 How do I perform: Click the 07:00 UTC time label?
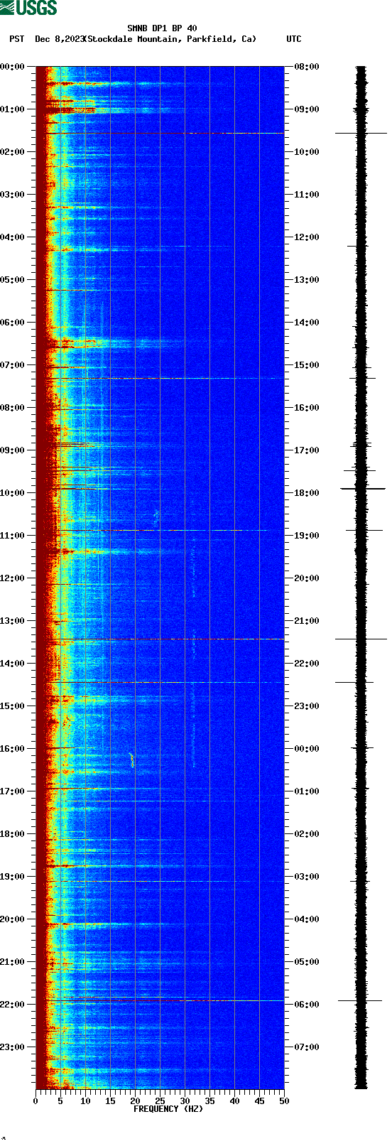[x=307, y=1047]
